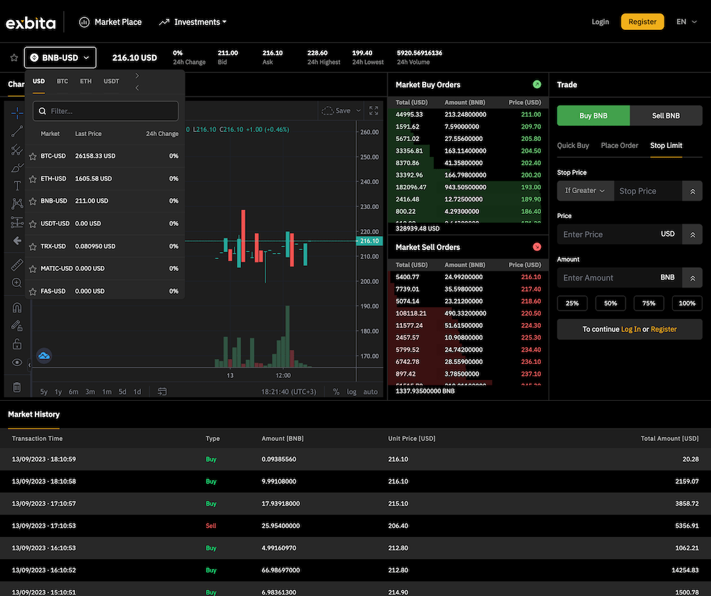Click the Login link
The width and height of the screenshot is (711, 596).
click(x=600, y=22)
